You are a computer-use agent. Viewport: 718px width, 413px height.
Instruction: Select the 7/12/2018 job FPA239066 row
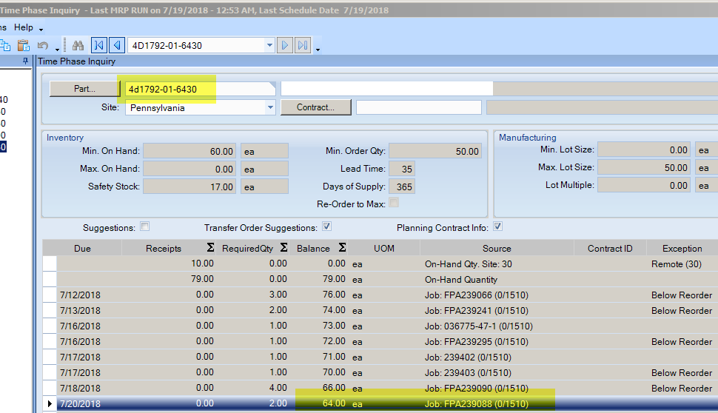[x=296, y=295]
